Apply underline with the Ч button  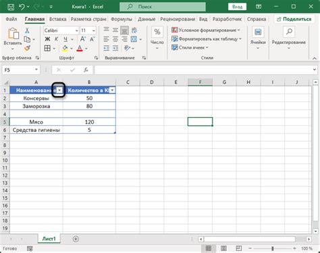point(65,39)
